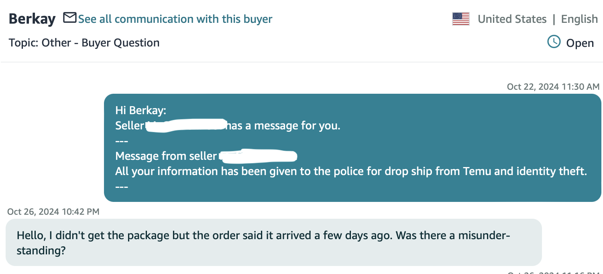This screenshot has width=603, height=274.
Task: Click the 'United States' marketplace label
Action: coord(512,19)
